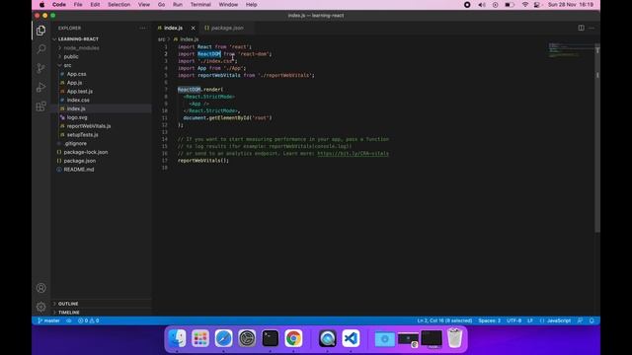Follow the bit.ly/CRA-vitals link in code
Screen dimensions: 632x355
pyautogui.click(x=354, y=154)
